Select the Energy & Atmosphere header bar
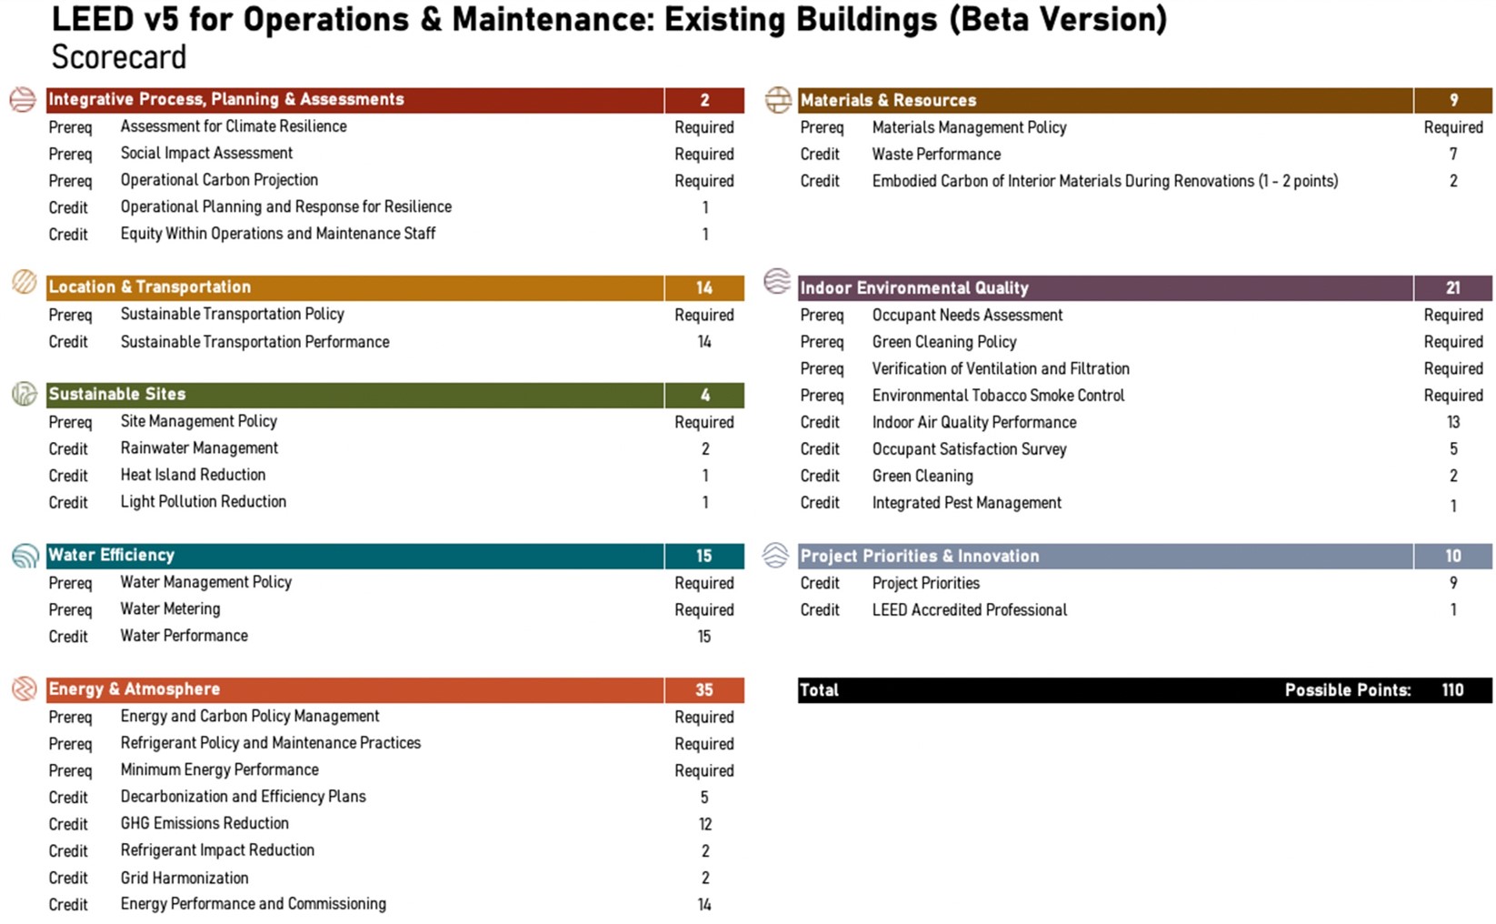The image size is (1496, 924). (395, 689)
